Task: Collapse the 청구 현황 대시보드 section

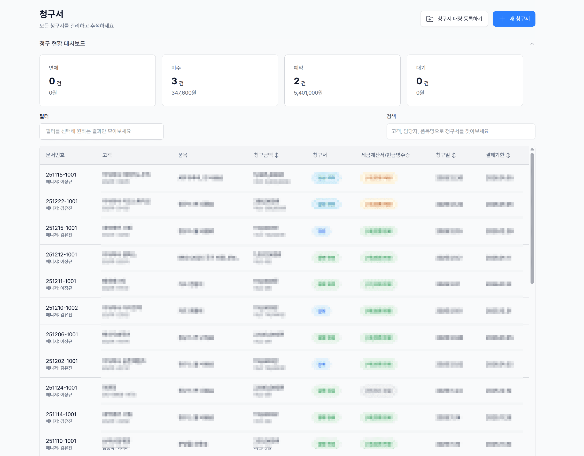Action: click(532, 44)
